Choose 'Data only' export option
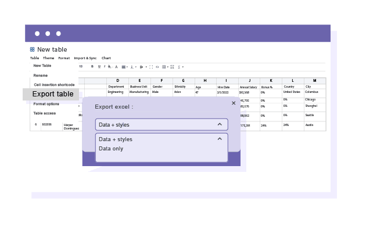This screenshot has width=366, height=230. coord(111,149)
